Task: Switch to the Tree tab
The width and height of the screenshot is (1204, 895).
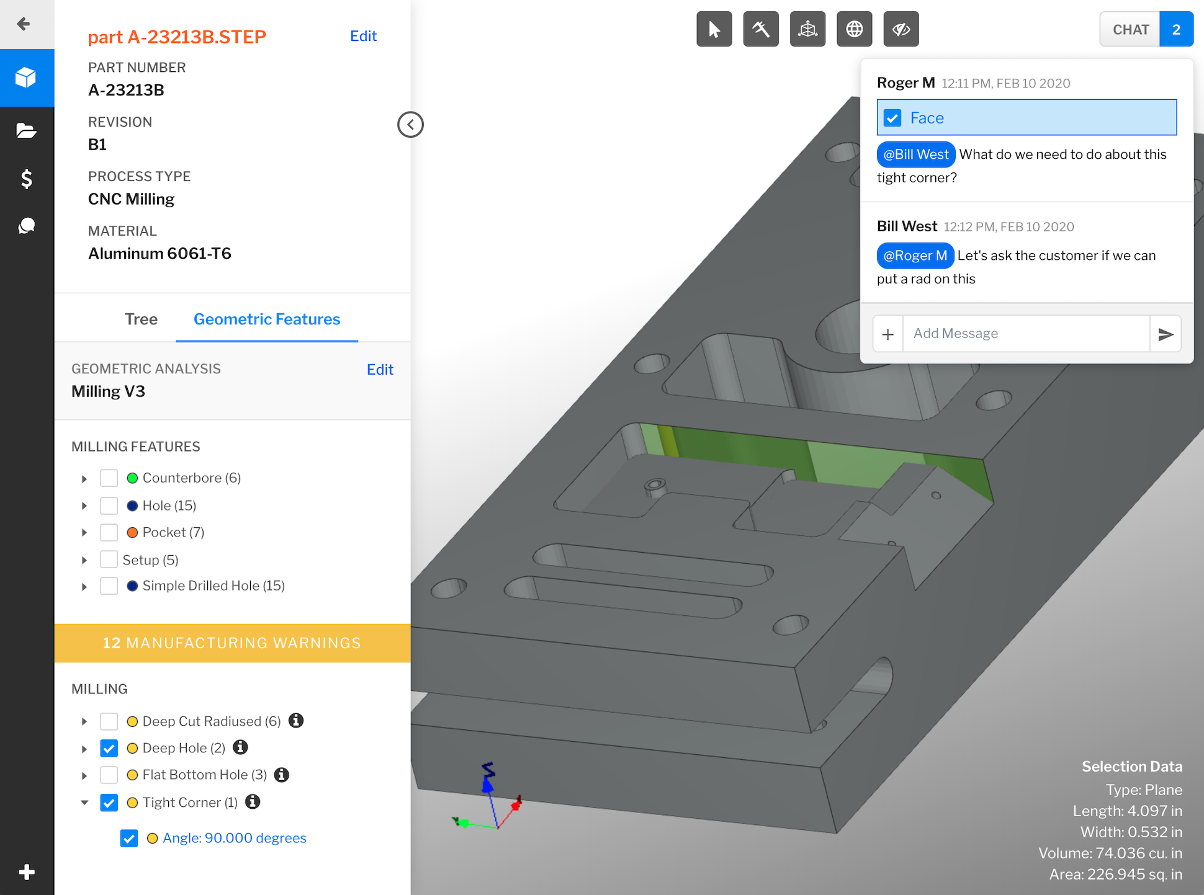Action: pyautogui.click(x=141, y=319)
